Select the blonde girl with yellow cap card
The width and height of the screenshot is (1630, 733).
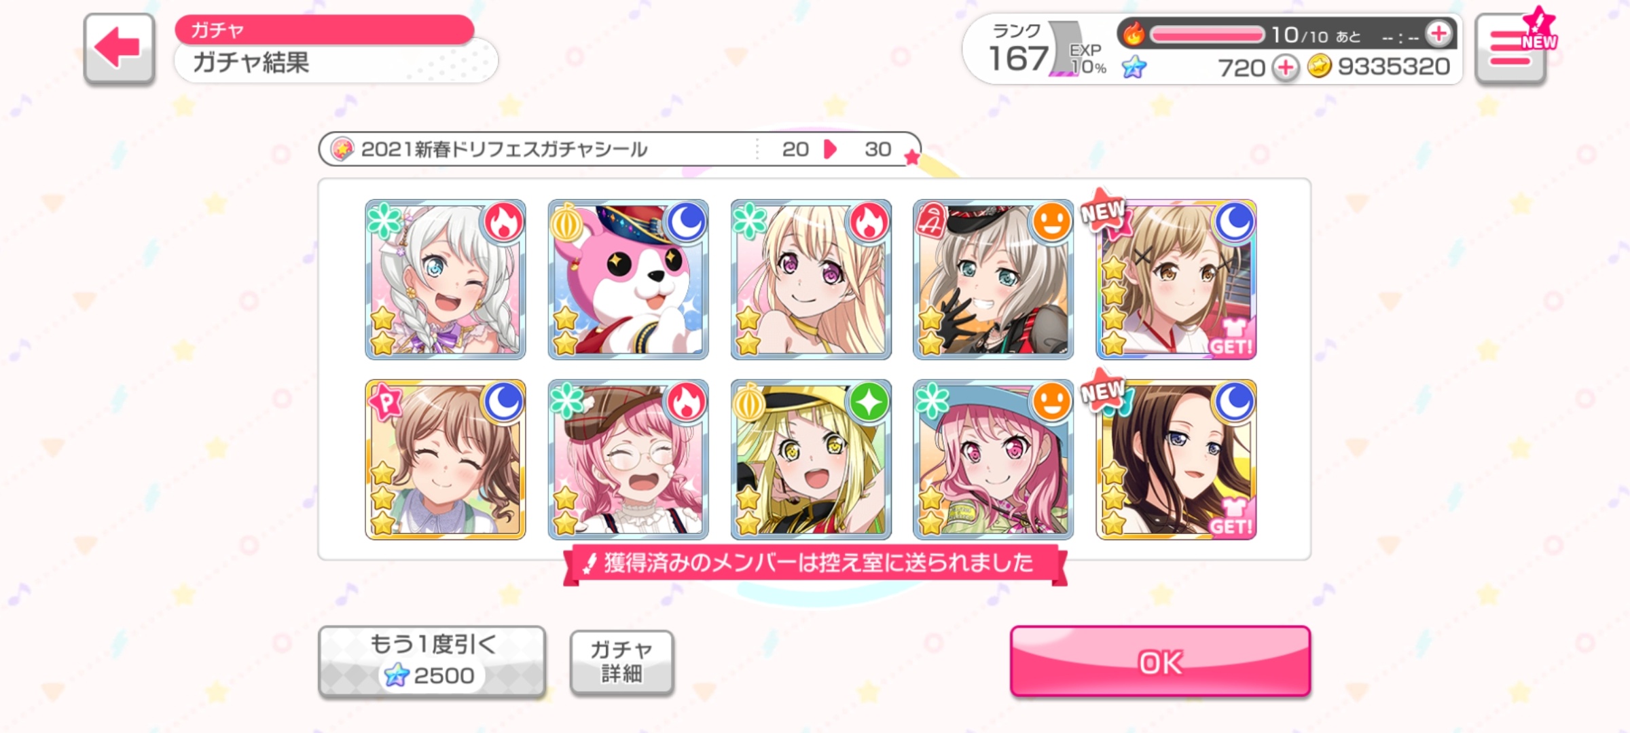click(x=811, y=459)
